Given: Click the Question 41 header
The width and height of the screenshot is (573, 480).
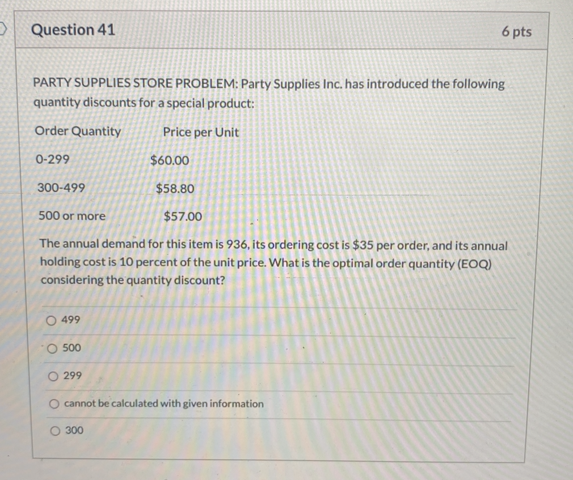Looking at the screenshot, I should coord(74,30).
